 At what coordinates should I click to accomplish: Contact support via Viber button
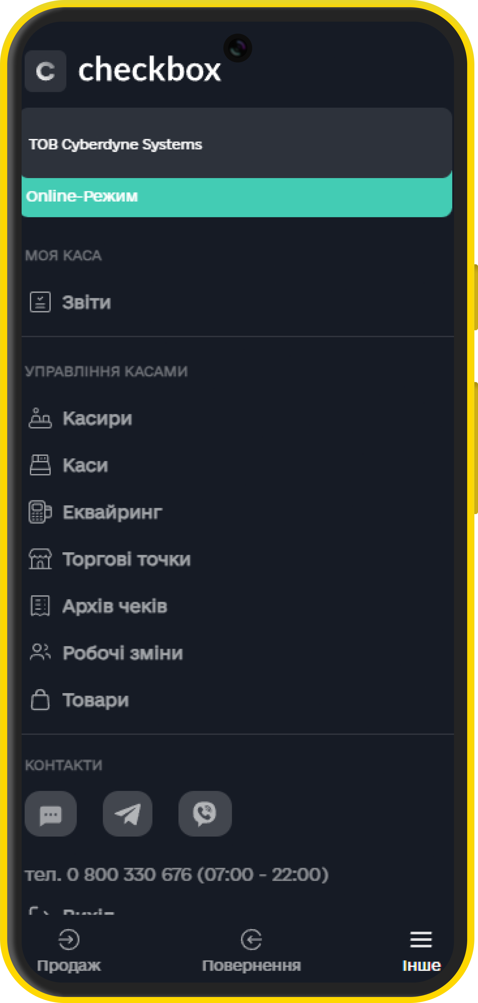(205, 814)
